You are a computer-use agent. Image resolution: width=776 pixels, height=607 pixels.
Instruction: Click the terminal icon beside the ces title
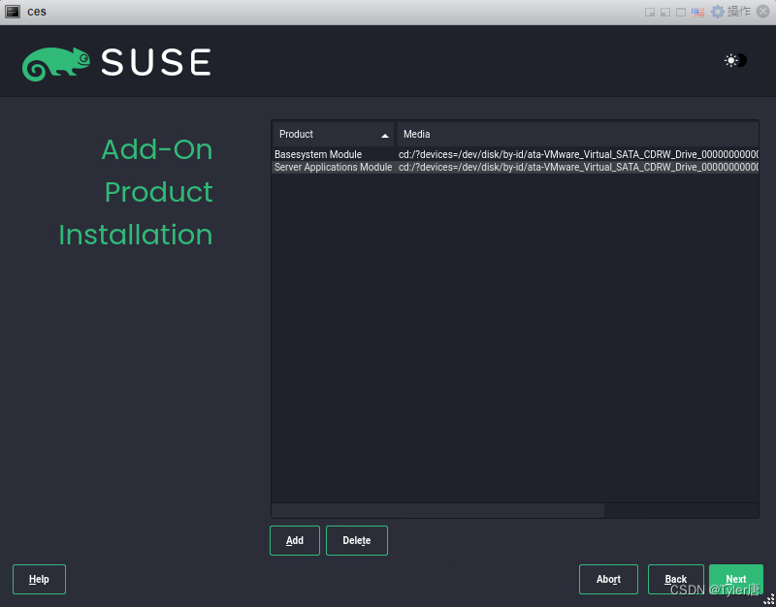click(13, 11)
